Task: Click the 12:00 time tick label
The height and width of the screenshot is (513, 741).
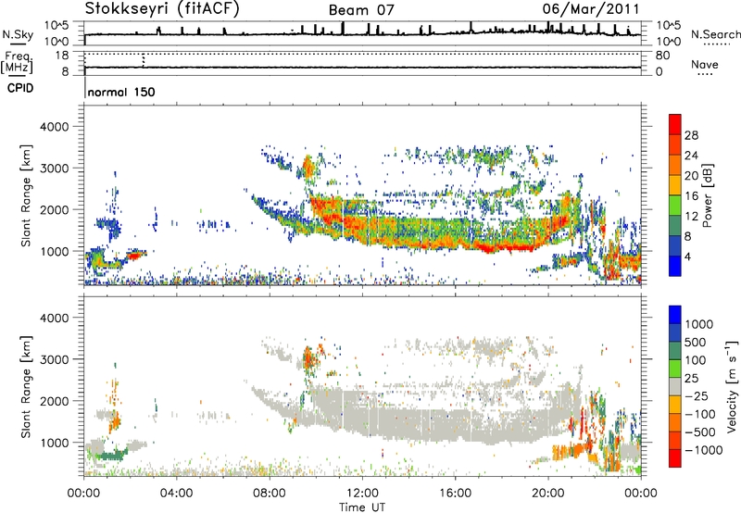Action: [x=362, y=494]
